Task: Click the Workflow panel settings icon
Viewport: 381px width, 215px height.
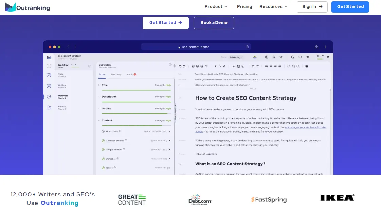Action: tap(90, 66)
